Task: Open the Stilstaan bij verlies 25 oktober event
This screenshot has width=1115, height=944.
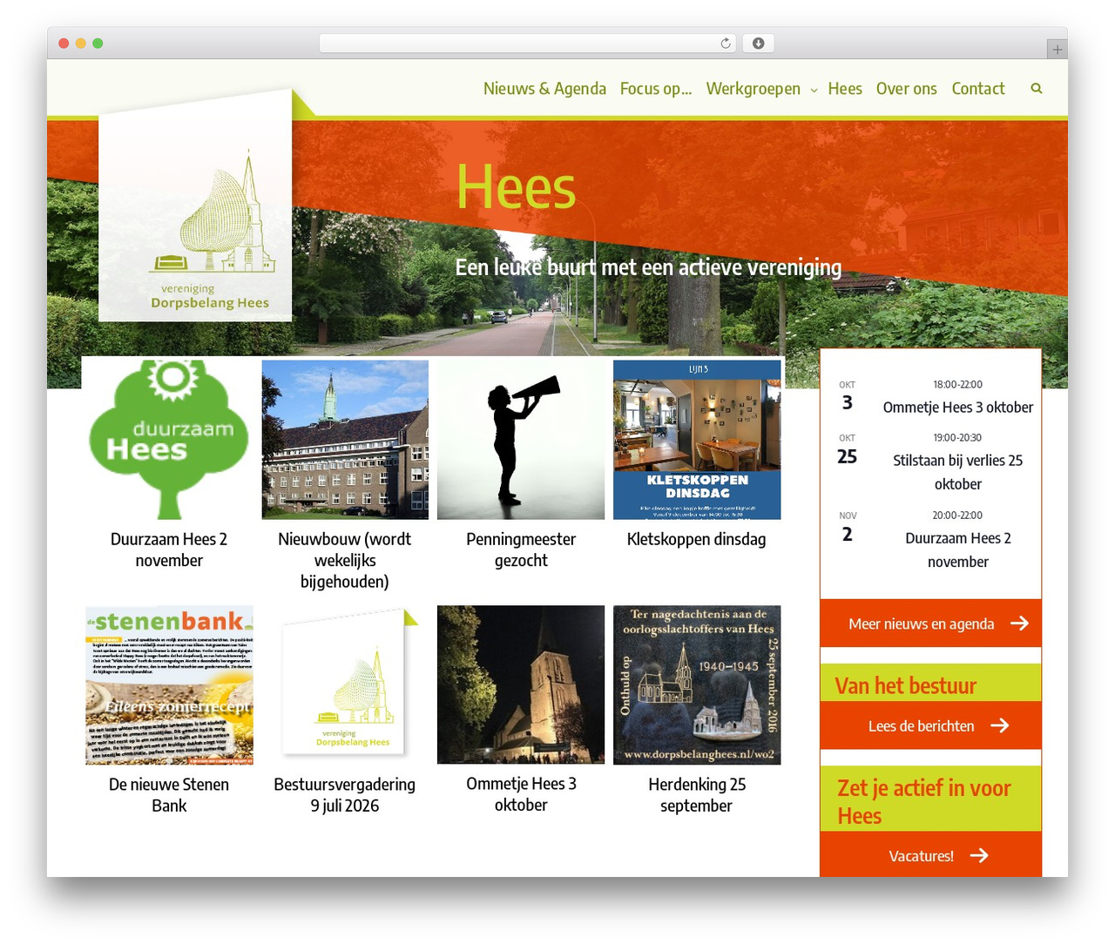Action: [x=958, y=472]
